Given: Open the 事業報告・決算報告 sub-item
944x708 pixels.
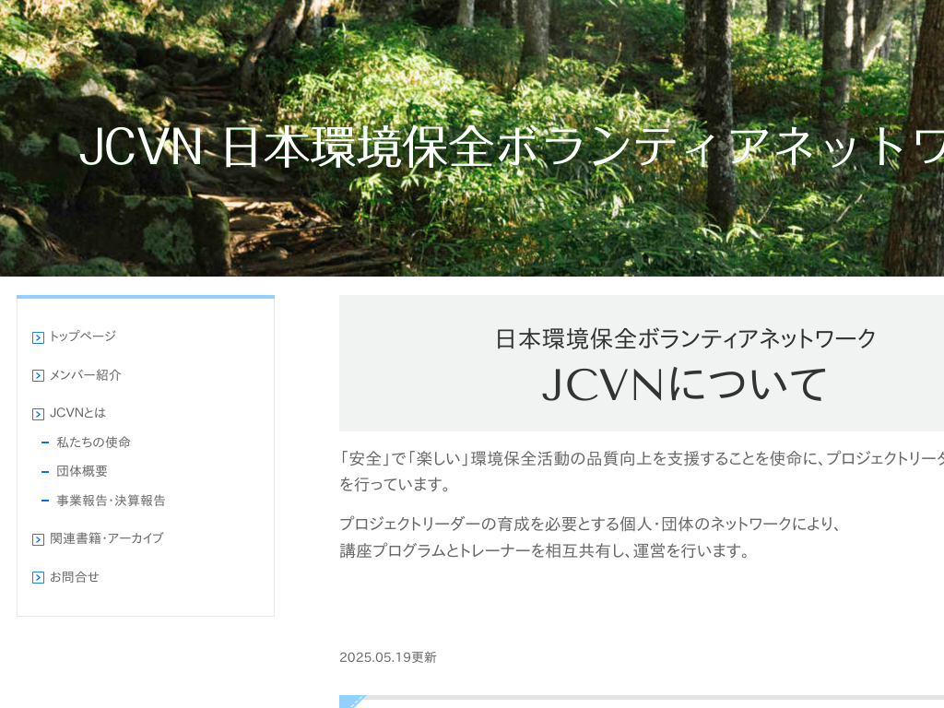Looking at the screenshot, I should pos(110,501).
